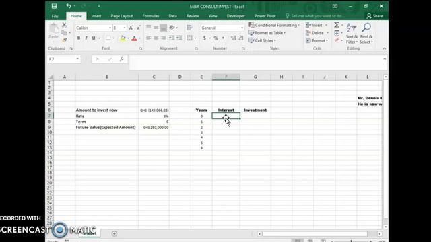The width and height of the screenshot is (431, 242).
Task: Collapse the ribbon with chevron
Action: (x=385, y=48)
